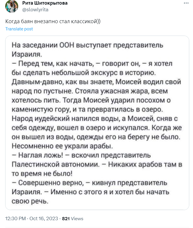Click the line starting Давным-давно, как вы знаете
The image size is (193, 228).
pyautogui.click(x=96, y=82)
